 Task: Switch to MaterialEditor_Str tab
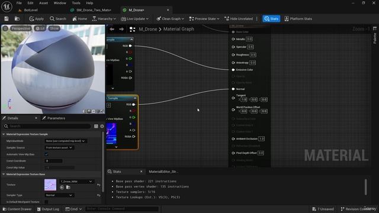(163, 172)
